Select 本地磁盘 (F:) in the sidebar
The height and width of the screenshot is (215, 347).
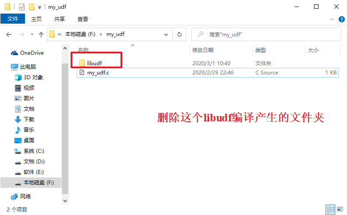pyautogui.click(x=31, y=183)
